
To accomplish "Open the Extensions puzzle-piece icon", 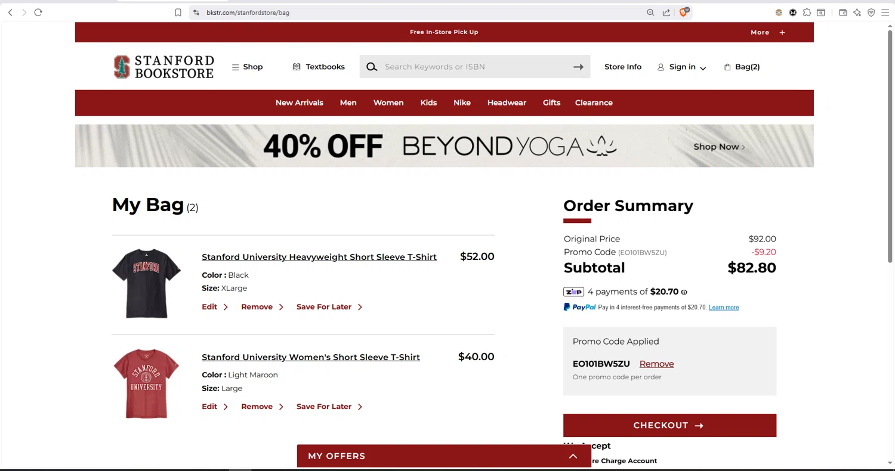I will [807, 13].
